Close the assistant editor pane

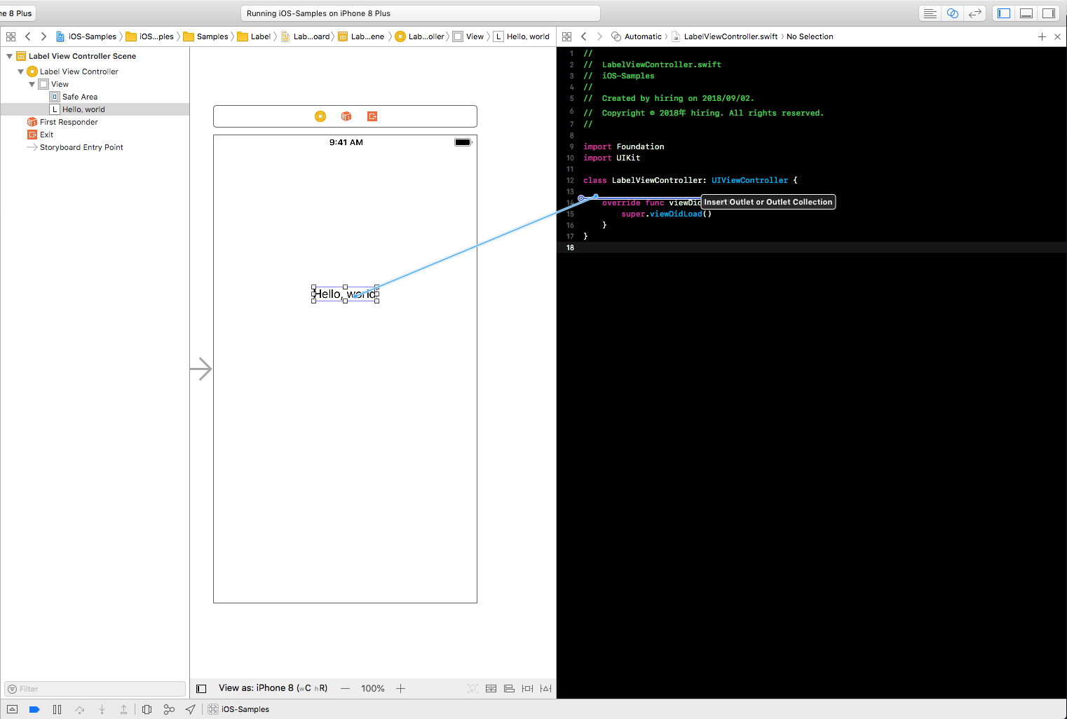pos(1057,36)
